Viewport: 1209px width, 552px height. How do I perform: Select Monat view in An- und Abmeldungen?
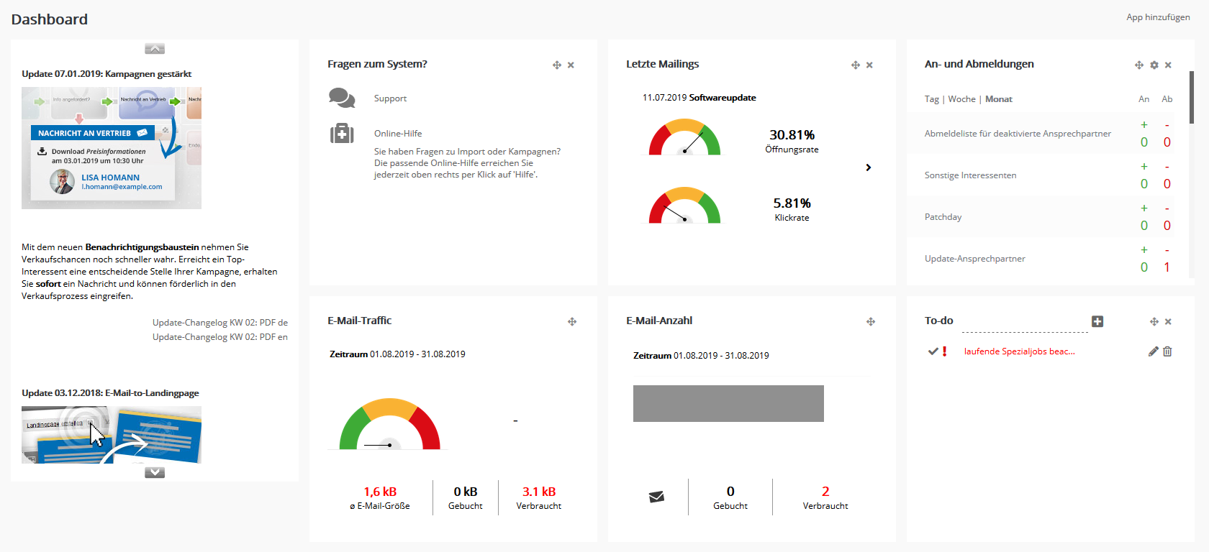tap(998, 99)
